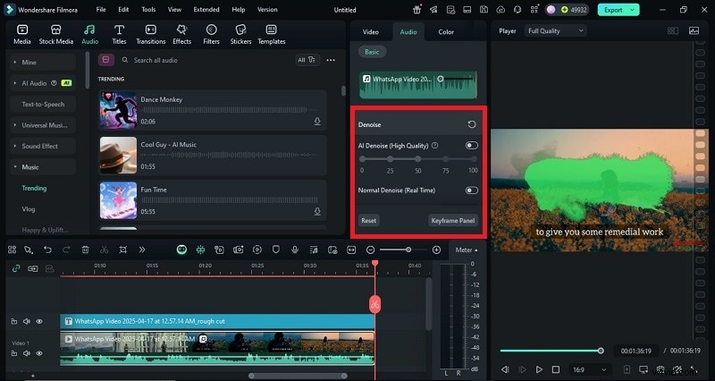Click the player progress bar
The width and height of the screenshot is (715, 381).
point(551,351)
